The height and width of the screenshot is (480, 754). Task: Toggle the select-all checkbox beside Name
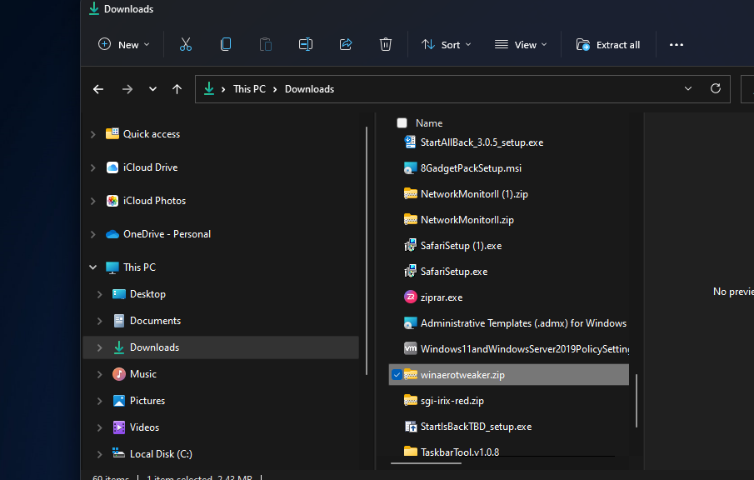(402, 122)
